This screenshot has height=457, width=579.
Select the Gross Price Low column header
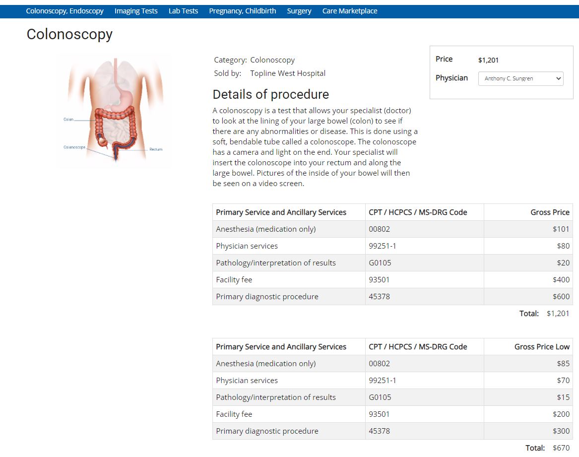(x=542, y=347)
